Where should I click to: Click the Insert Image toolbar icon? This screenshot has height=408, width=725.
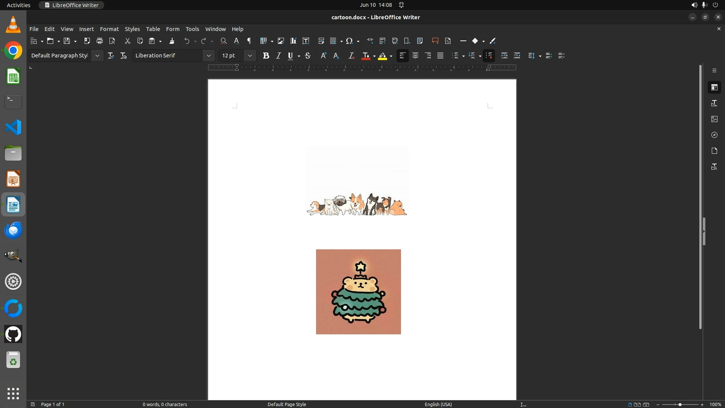pyautogui.click(x=281, y=41)
